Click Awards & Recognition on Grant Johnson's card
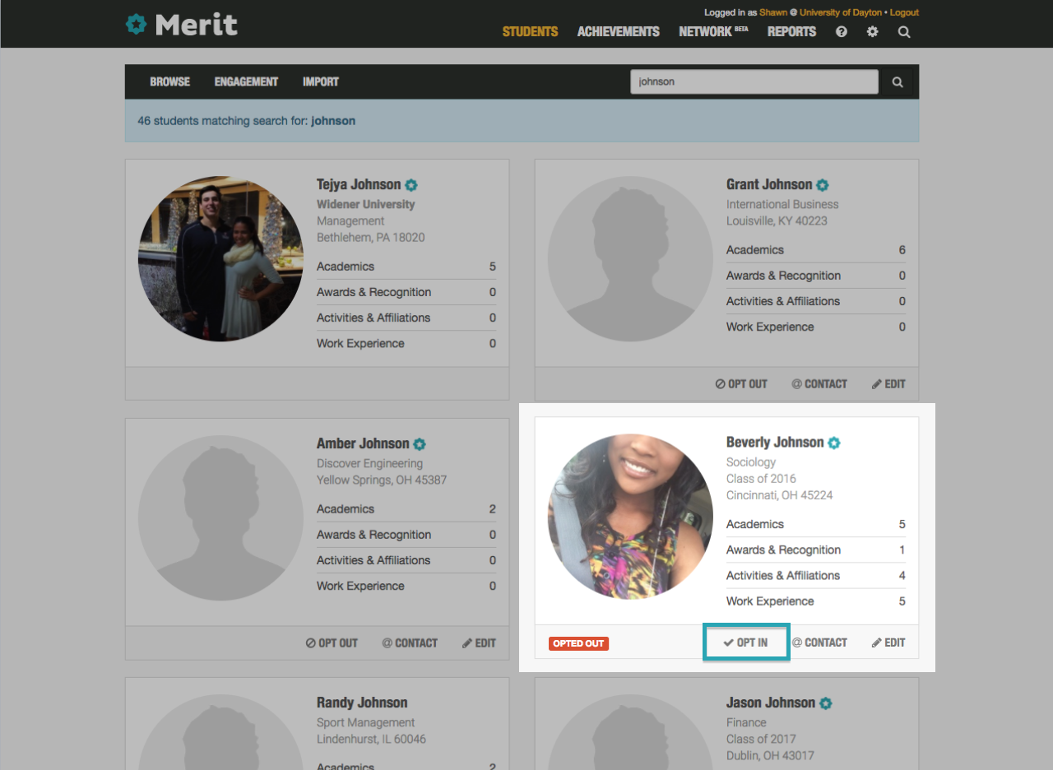Viewport: 1053px width, 770px height. point(816,276)
